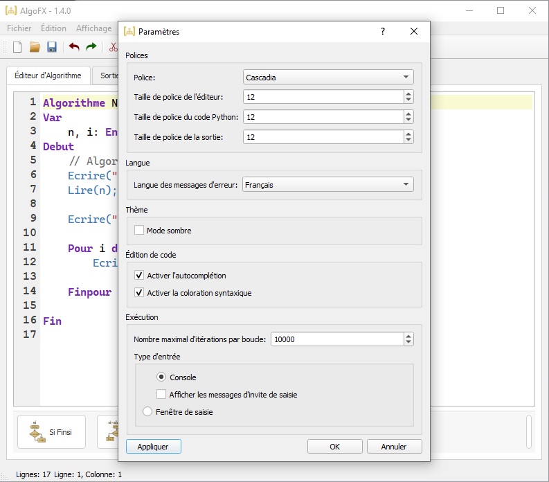Save with the floppy disk icon

point(52,47)
